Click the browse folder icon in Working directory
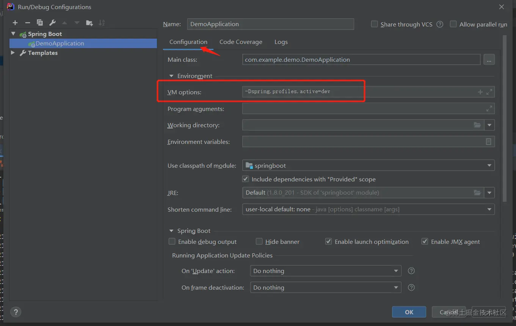 click(477, 125)
